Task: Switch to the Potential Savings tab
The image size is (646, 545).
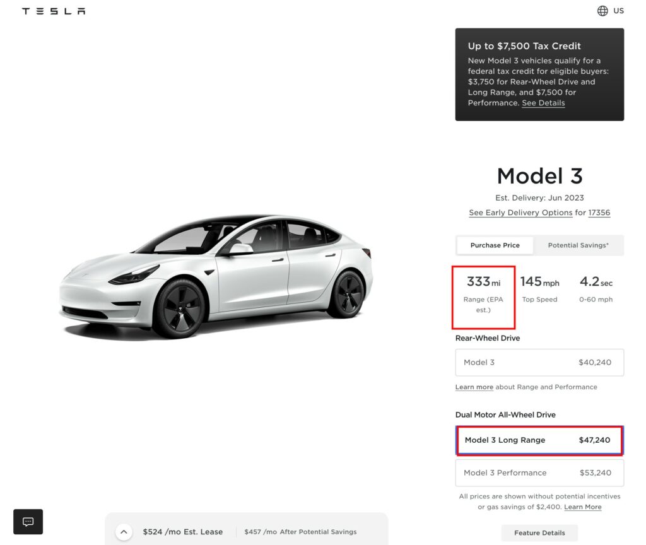Action: click(x=578, y=245)
